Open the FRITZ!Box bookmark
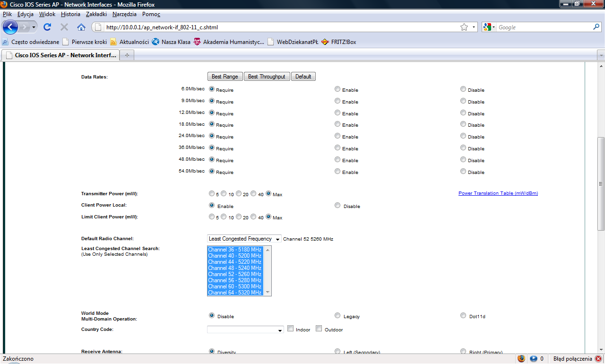Viewport: 605px width, 364px height. click(338, 42)
